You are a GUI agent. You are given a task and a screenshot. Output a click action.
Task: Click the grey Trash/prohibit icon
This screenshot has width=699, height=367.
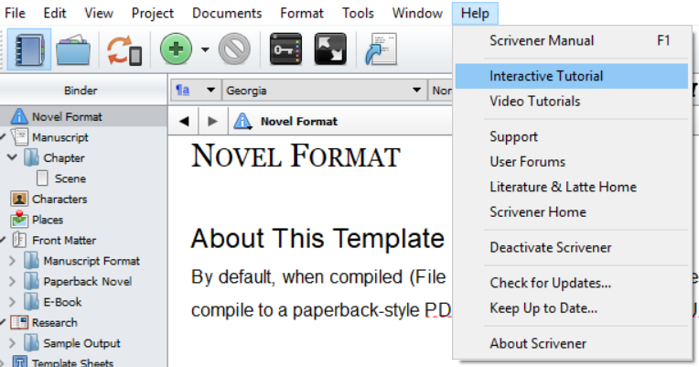coord(234,49)
